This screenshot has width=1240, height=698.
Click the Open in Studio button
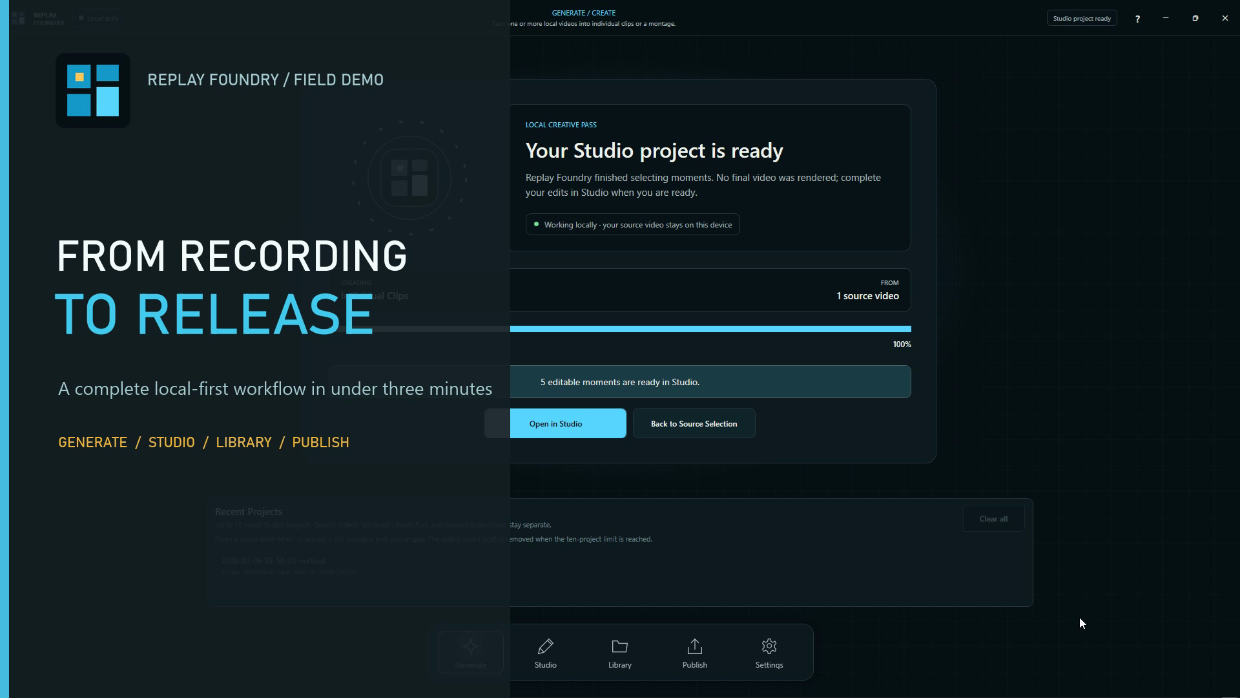[555, 423]
